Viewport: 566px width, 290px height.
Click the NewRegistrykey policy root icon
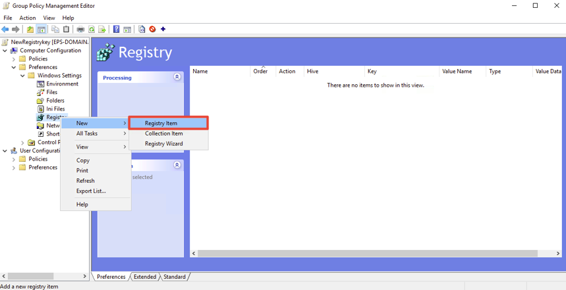[x=5, y=42]
